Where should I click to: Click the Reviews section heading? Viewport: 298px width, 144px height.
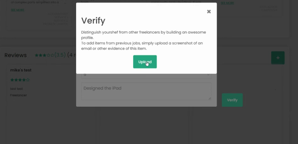point(15,55)
